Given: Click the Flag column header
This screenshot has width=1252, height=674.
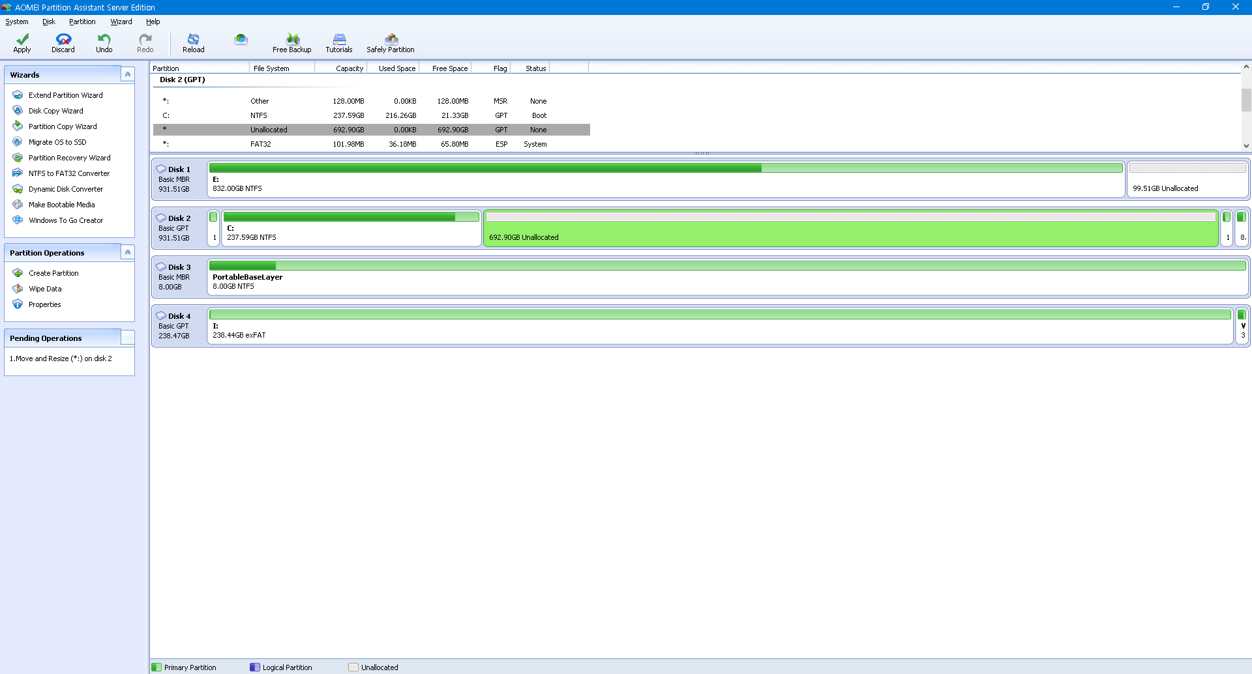Looking at the screenshot, I should coord(490,68).
